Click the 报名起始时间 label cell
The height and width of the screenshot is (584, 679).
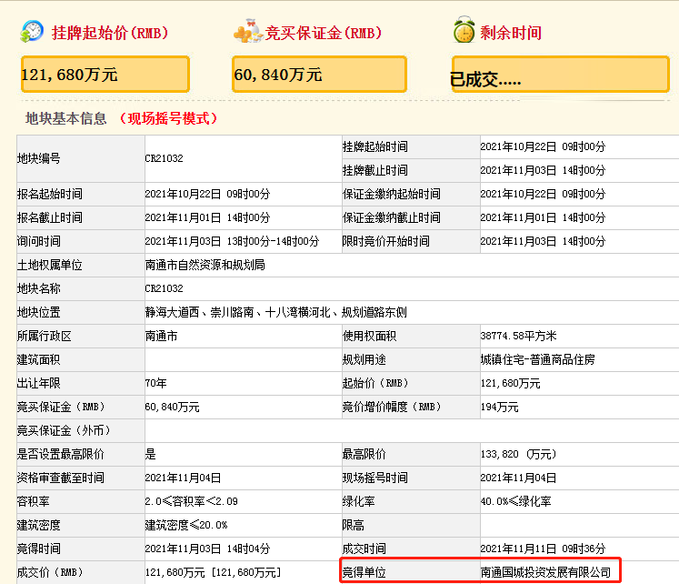(x=81, y=194)
